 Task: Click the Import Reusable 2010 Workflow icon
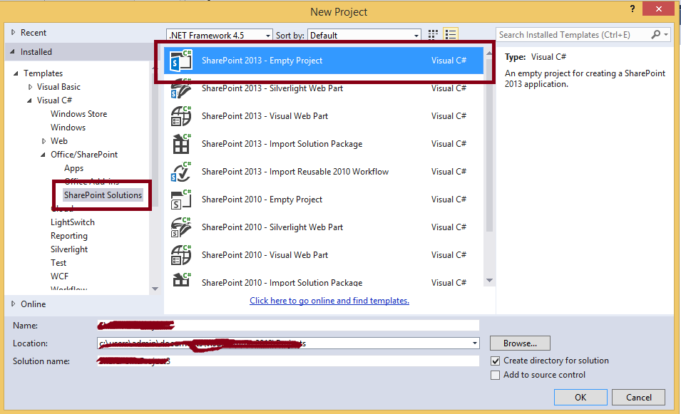coord(180,172)
